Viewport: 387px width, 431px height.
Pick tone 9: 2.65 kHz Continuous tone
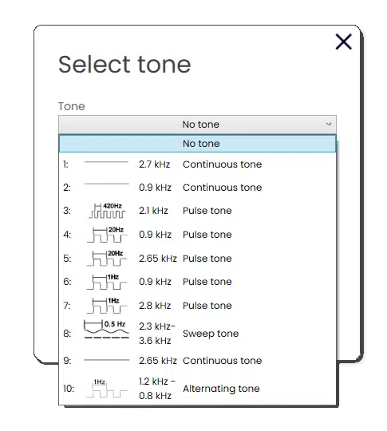(197, 360)
